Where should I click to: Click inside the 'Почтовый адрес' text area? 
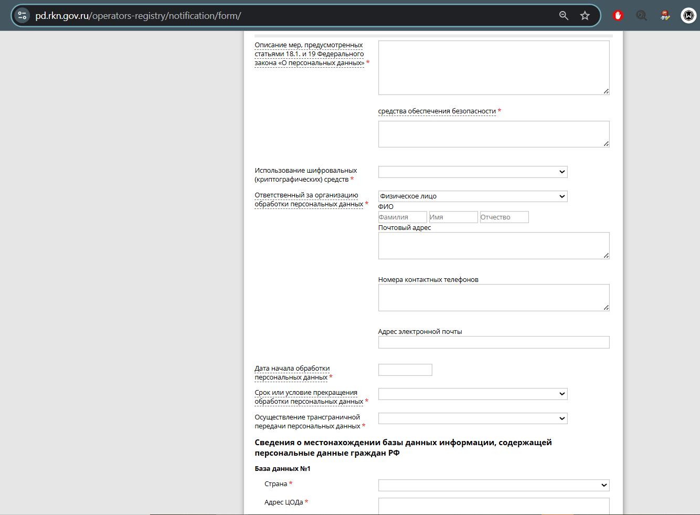pyautogui.click(x=493, y=246)
